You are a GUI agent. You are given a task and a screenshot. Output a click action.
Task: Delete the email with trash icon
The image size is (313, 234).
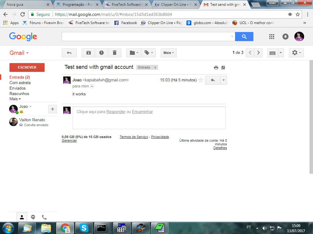[115, 53]
